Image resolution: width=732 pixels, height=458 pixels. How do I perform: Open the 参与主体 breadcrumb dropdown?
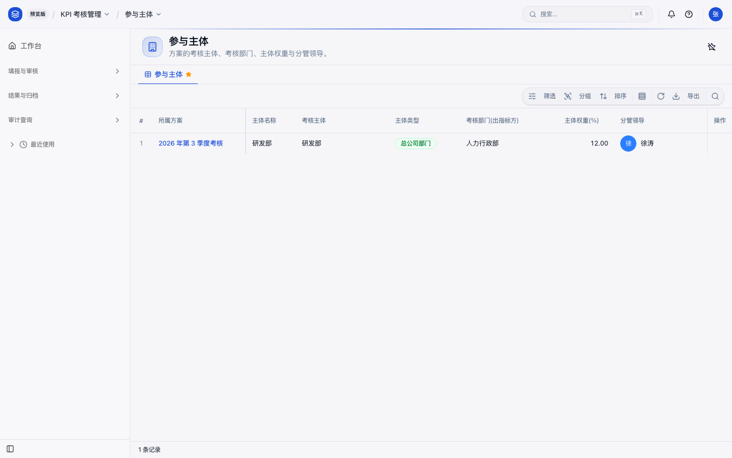coord(143,14)
